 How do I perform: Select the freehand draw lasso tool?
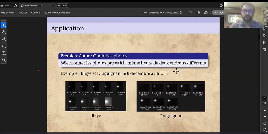click(x=3, y=46)
